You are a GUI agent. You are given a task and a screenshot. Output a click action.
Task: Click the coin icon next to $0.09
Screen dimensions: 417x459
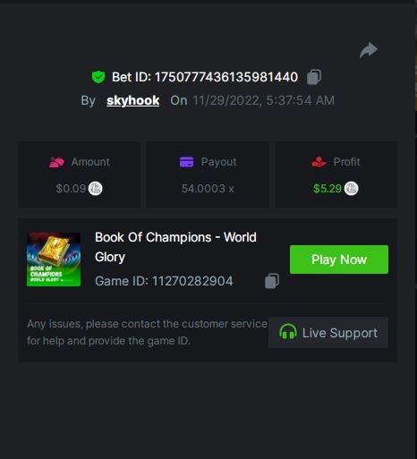(95, 189)
